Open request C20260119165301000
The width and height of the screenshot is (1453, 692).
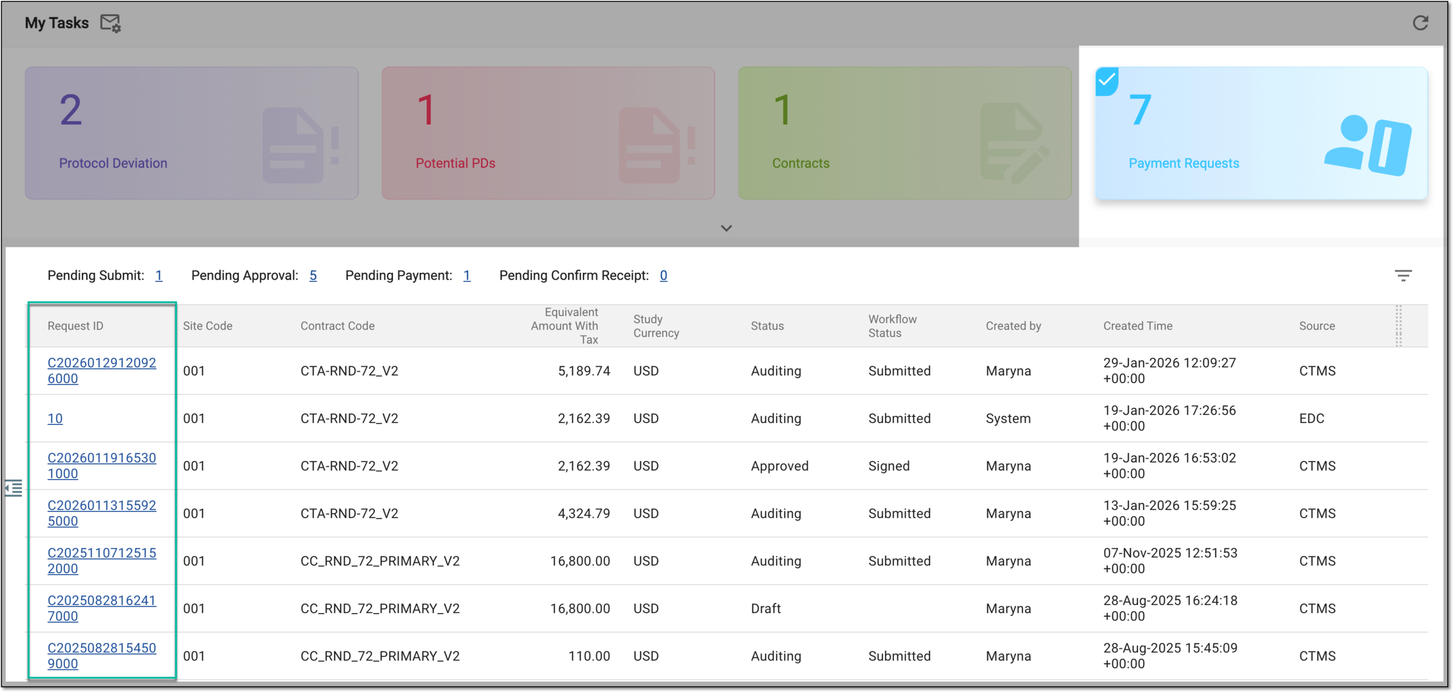click(102, 466)
